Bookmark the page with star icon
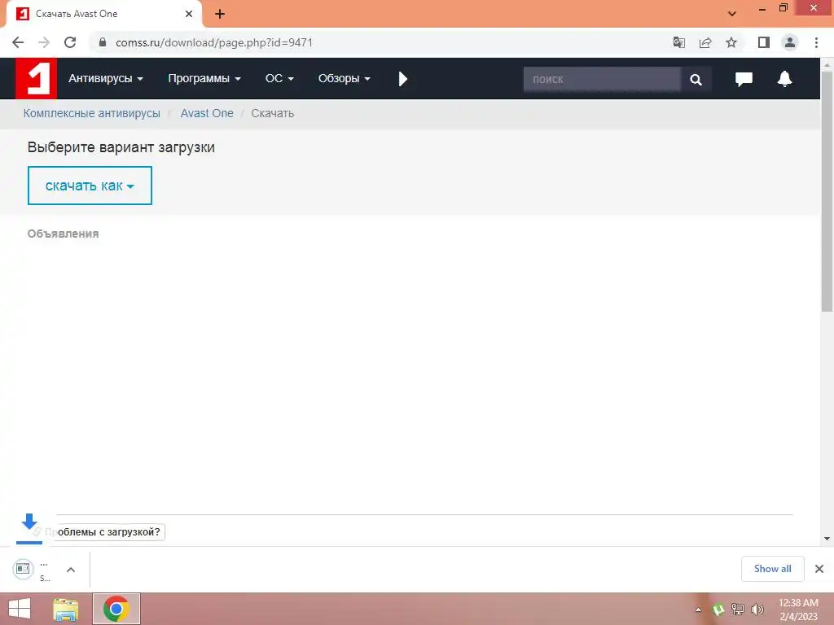 pos(731,42)
